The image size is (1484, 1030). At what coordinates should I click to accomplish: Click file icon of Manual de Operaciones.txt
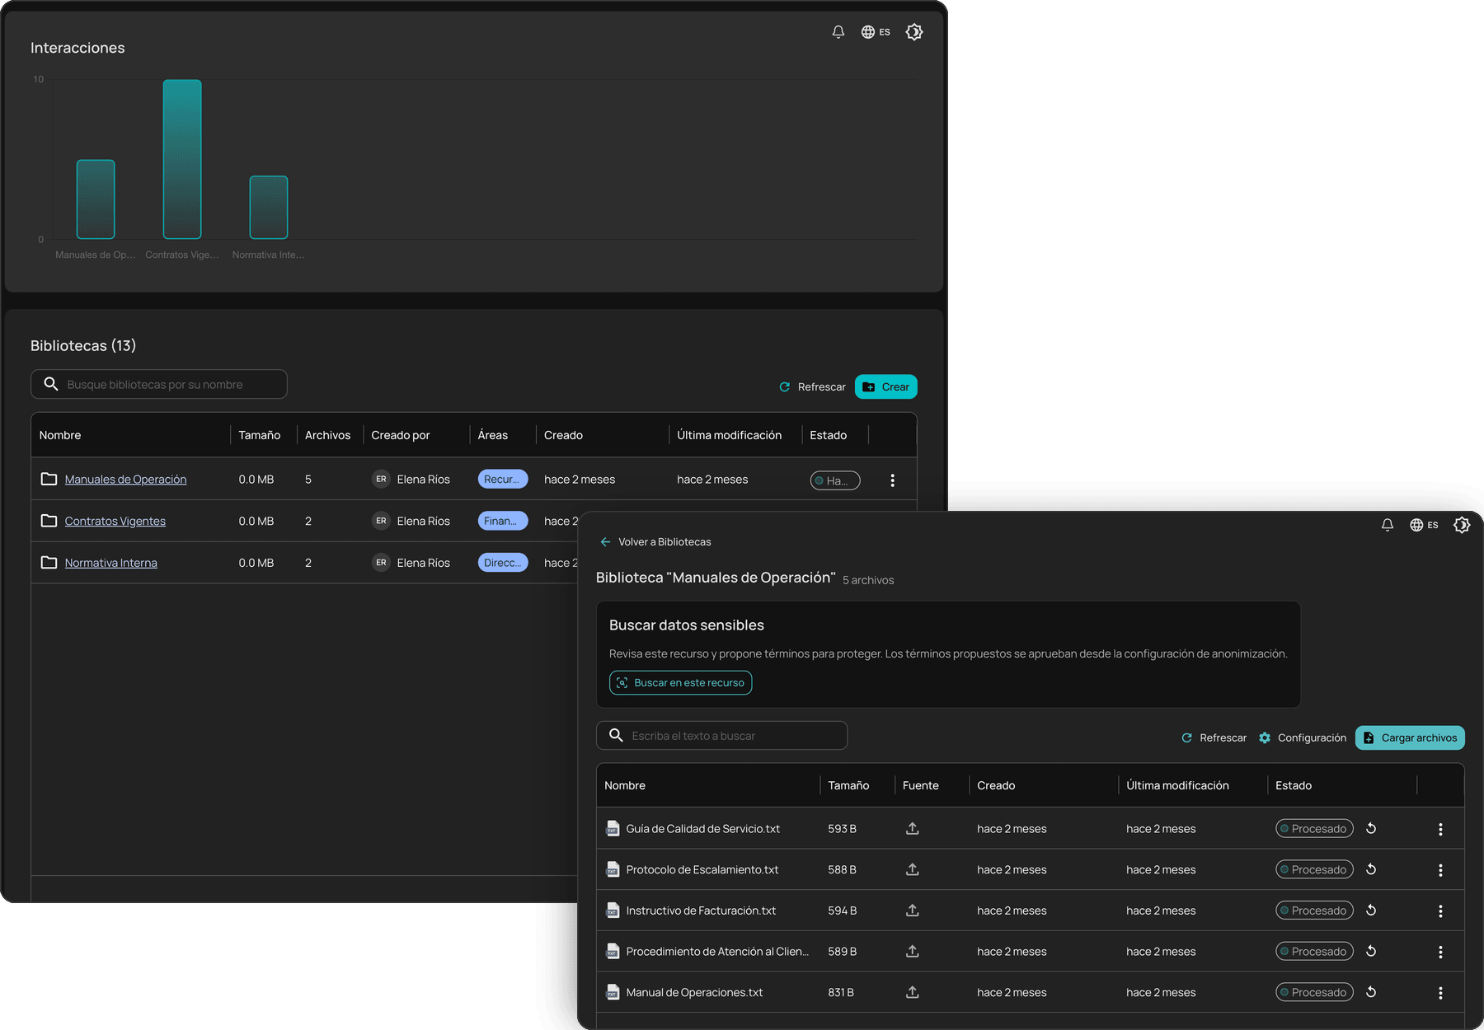coord(613,993)
